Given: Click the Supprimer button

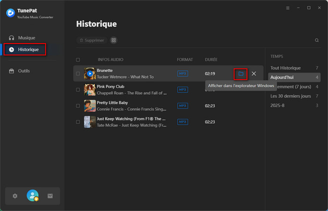Looking at the screenshot, I should 92,40.
